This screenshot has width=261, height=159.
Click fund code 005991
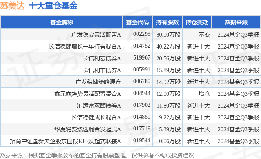click(142, 70)
